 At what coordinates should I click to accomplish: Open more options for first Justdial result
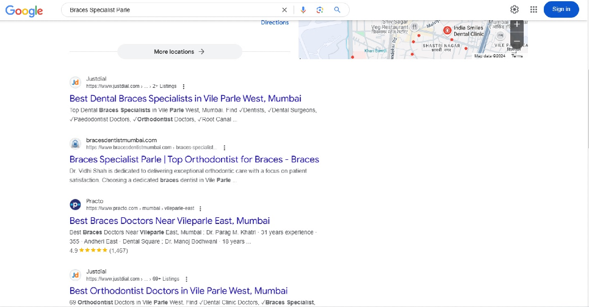click(x=183, y=87)
